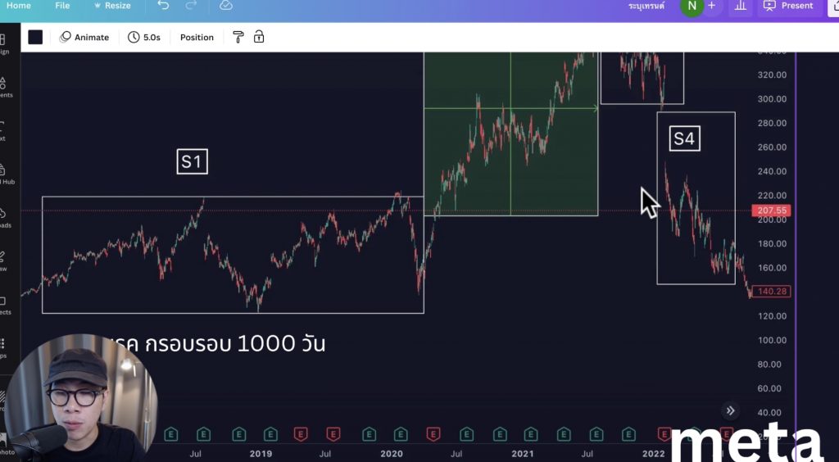
Task: Open the Projects sidebar tab
Action: [4, 305]
